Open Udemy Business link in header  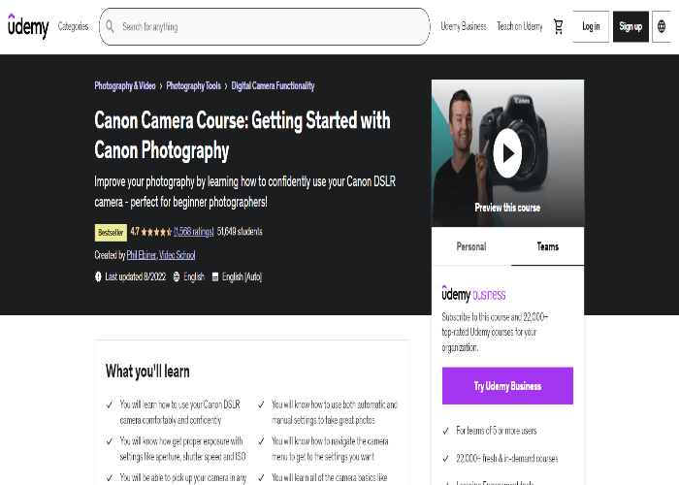[x=464, y=26]
